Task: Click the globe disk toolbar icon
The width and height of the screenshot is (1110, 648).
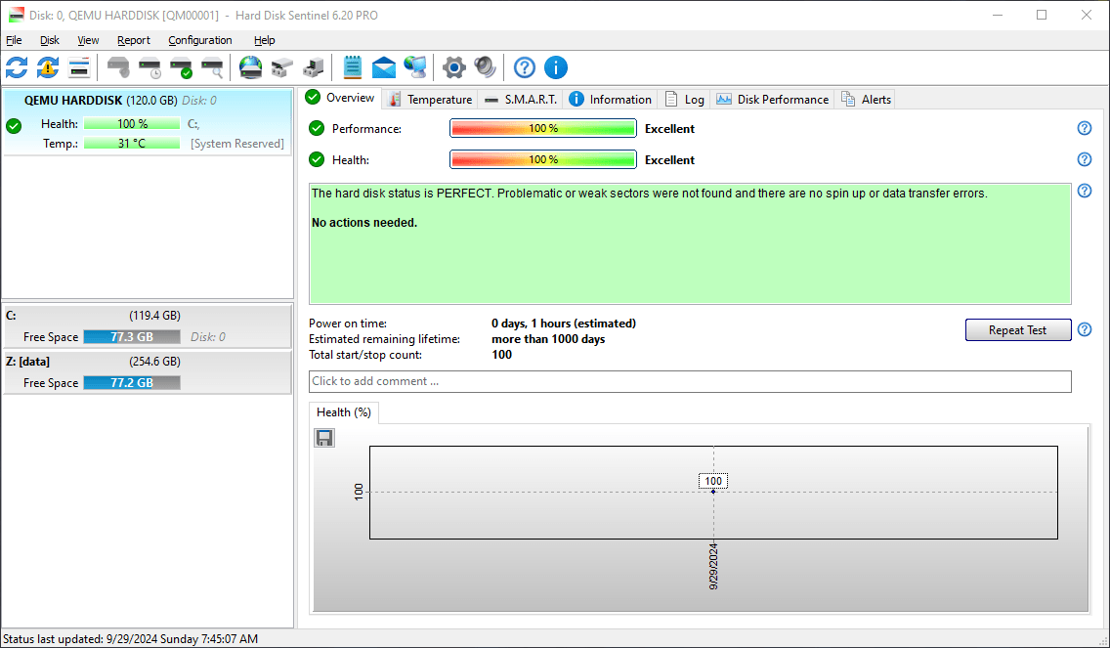Action: 251,67
